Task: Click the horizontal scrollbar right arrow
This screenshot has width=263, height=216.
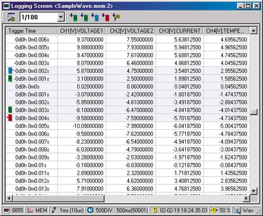Action: coord(247,198)
